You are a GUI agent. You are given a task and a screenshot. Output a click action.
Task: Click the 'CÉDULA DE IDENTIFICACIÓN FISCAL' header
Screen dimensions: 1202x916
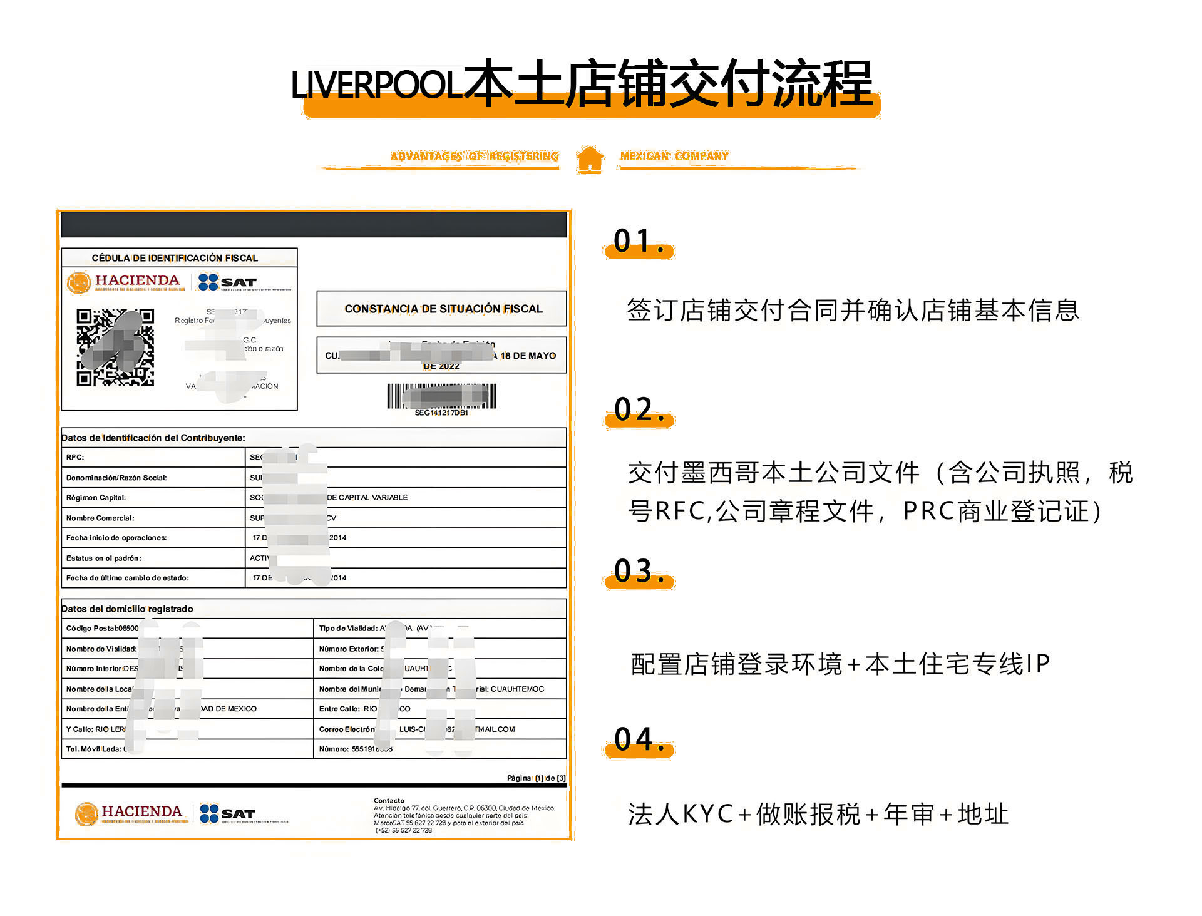[x=175, y=258]
